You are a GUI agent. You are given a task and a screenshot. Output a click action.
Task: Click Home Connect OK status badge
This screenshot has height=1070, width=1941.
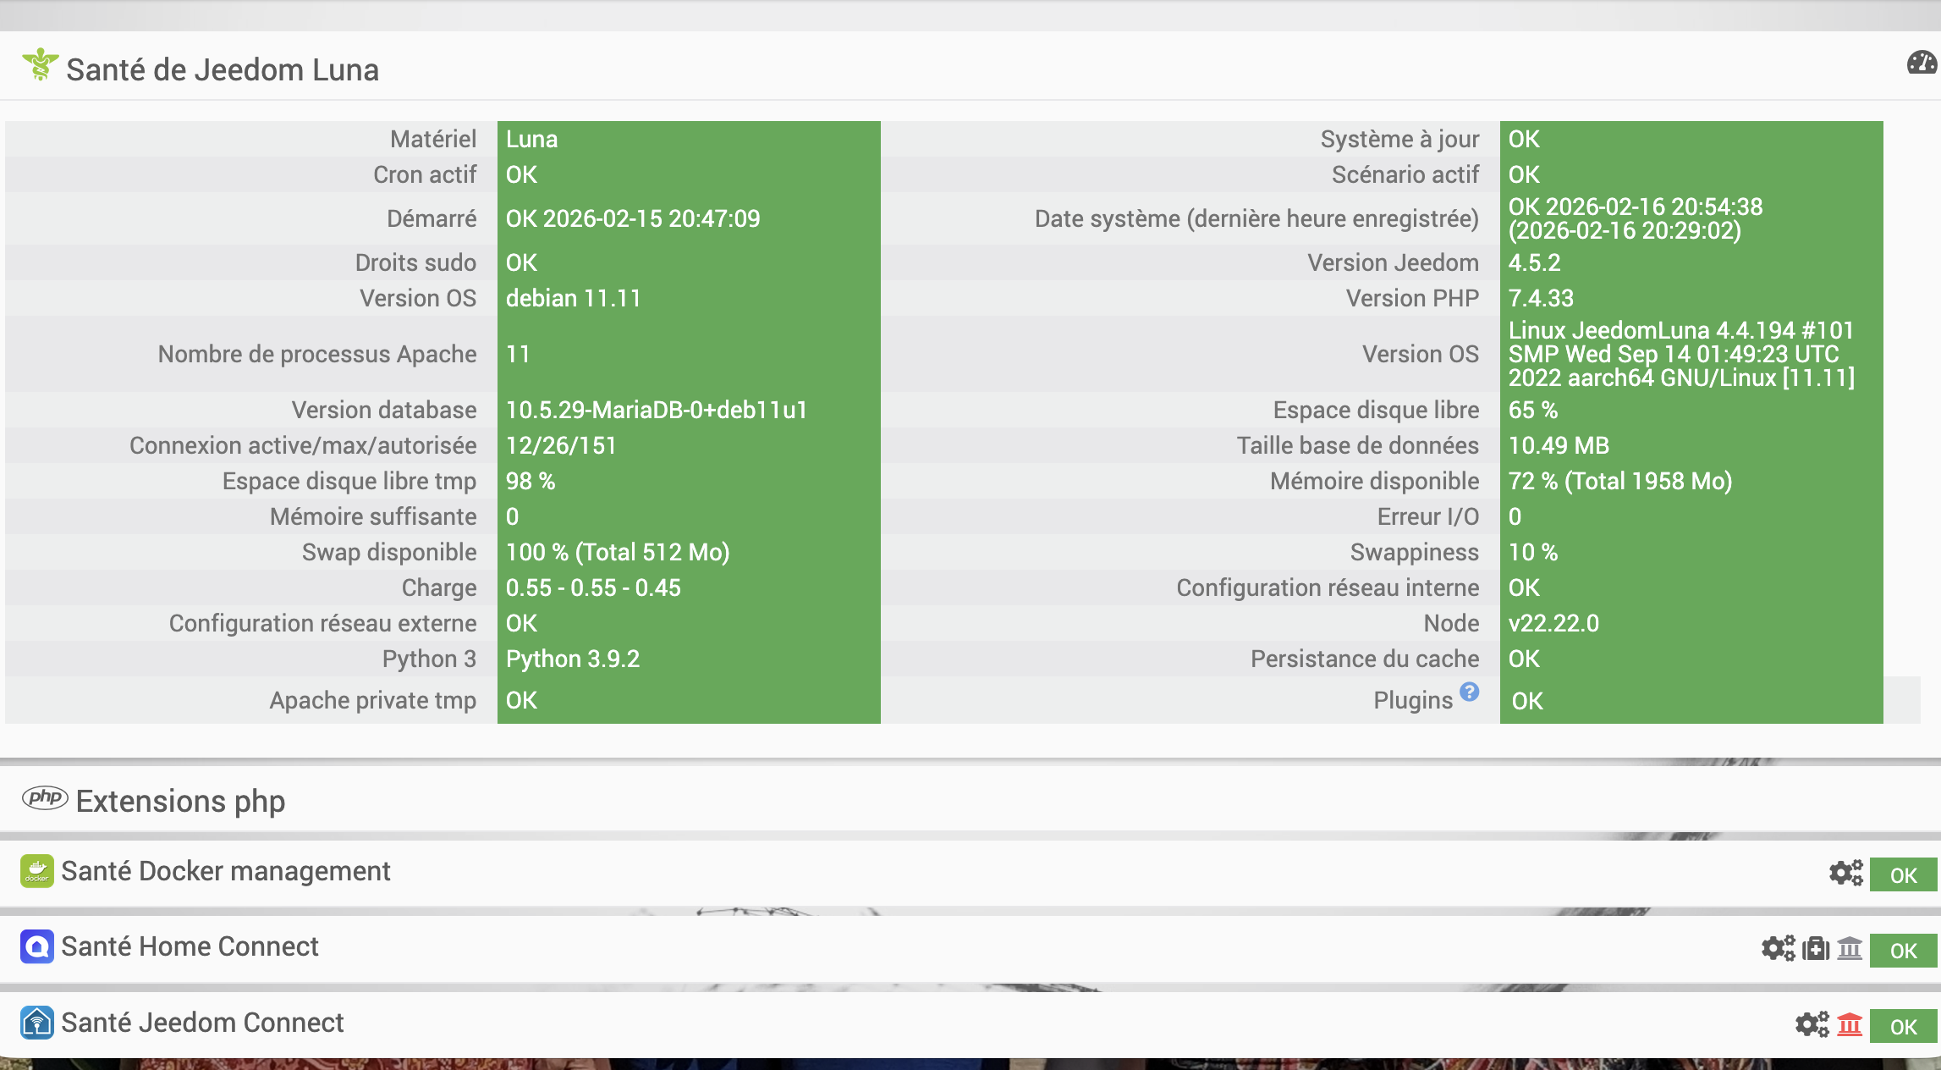pyautogui.click(x=1903, y=951)
